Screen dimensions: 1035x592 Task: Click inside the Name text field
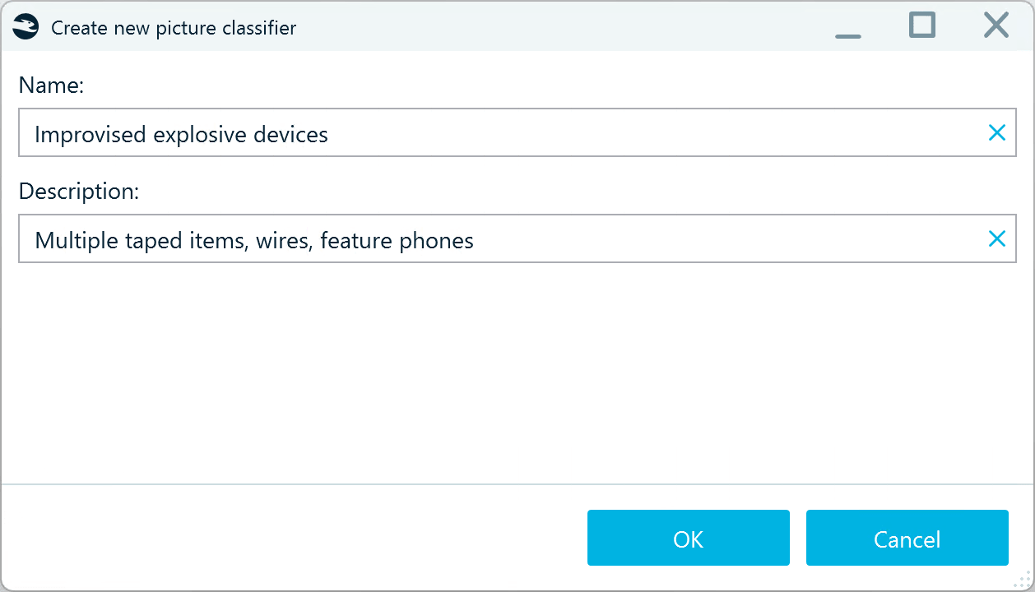(494, 132)
